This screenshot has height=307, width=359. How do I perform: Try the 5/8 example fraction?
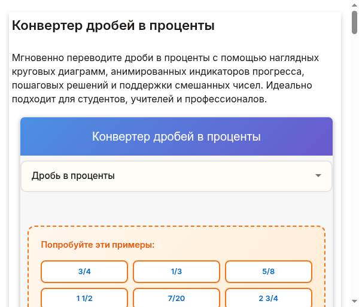[268, 272]
